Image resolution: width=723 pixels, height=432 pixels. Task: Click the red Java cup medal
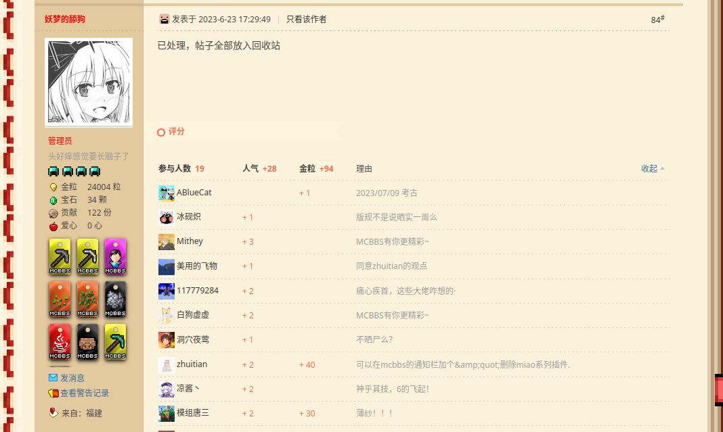tap(60, 341)
